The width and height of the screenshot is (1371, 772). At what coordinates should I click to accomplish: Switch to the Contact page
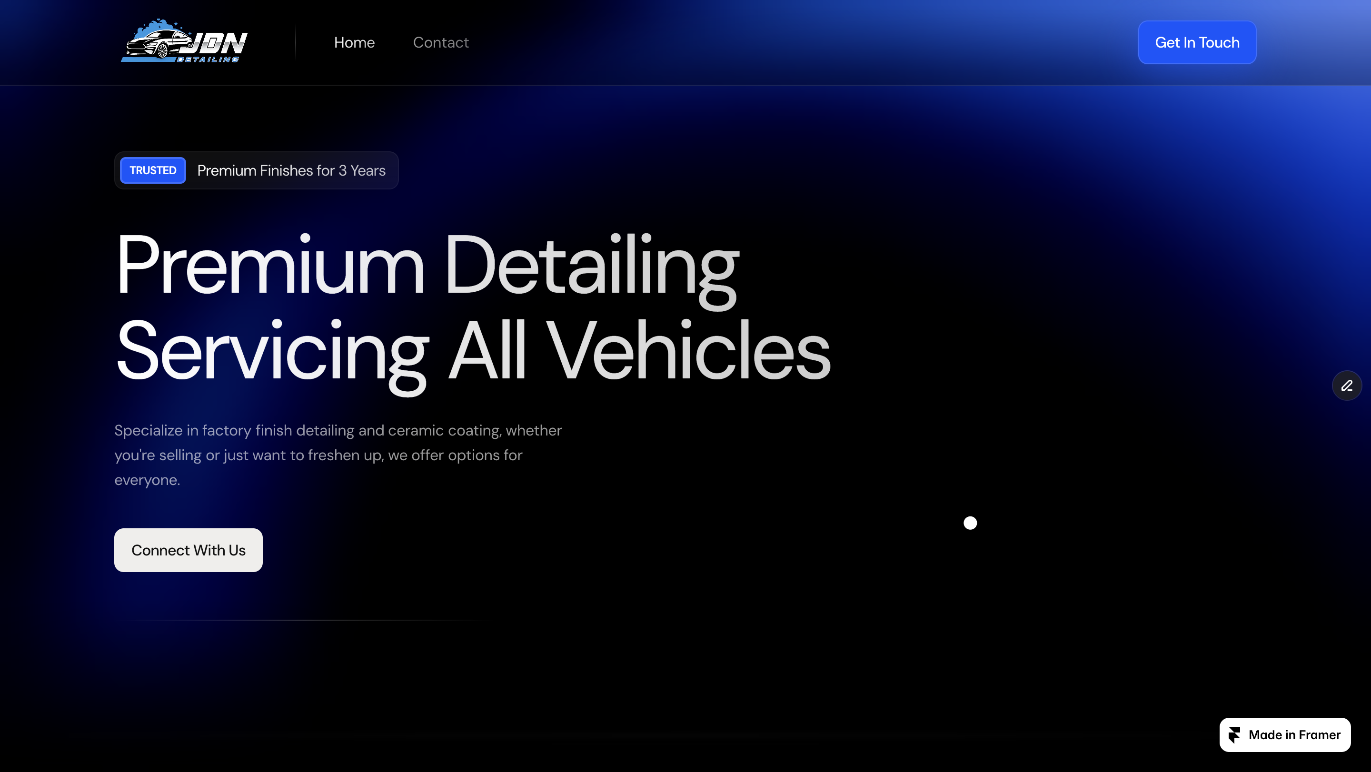(x=441, y=42)
